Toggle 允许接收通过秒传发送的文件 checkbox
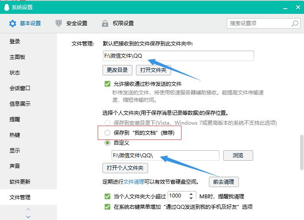Viewport: 304px width, 220px height. pos(107,84)
